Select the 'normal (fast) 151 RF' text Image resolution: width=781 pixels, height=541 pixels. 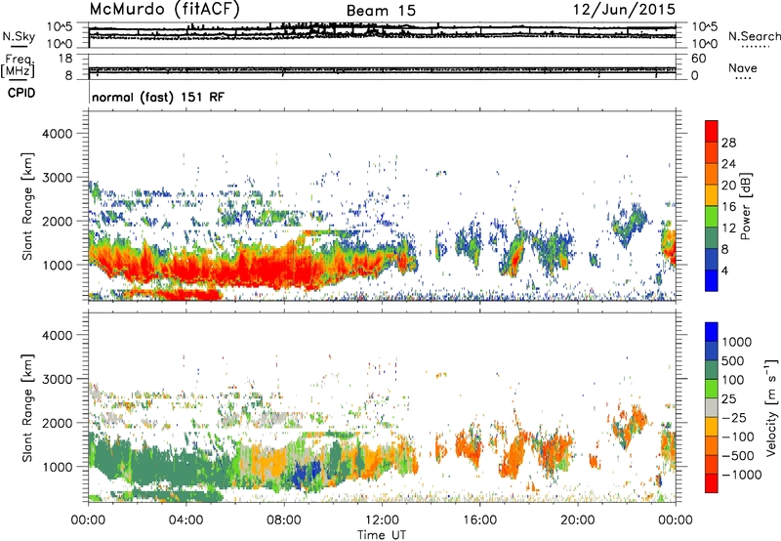[158, 97]
